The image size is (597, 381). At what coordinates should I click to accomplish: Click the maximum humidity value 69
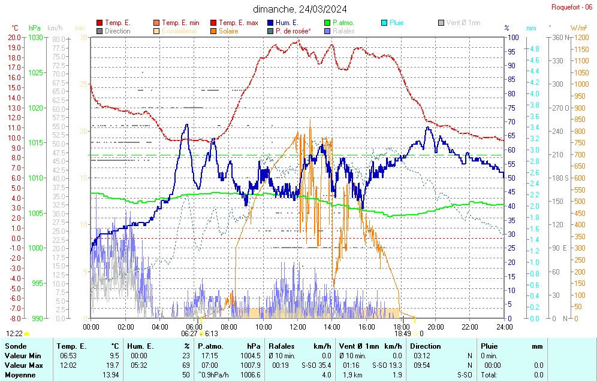[x=186, y=365]
